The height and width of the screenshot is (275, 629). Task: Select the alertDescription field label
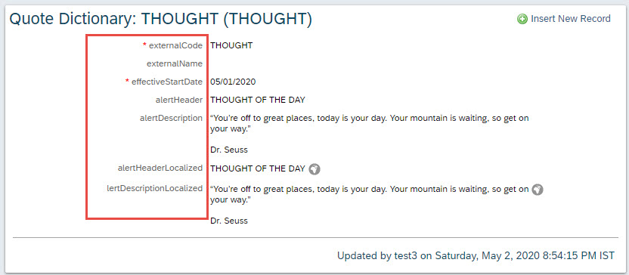tap(171, 118)
